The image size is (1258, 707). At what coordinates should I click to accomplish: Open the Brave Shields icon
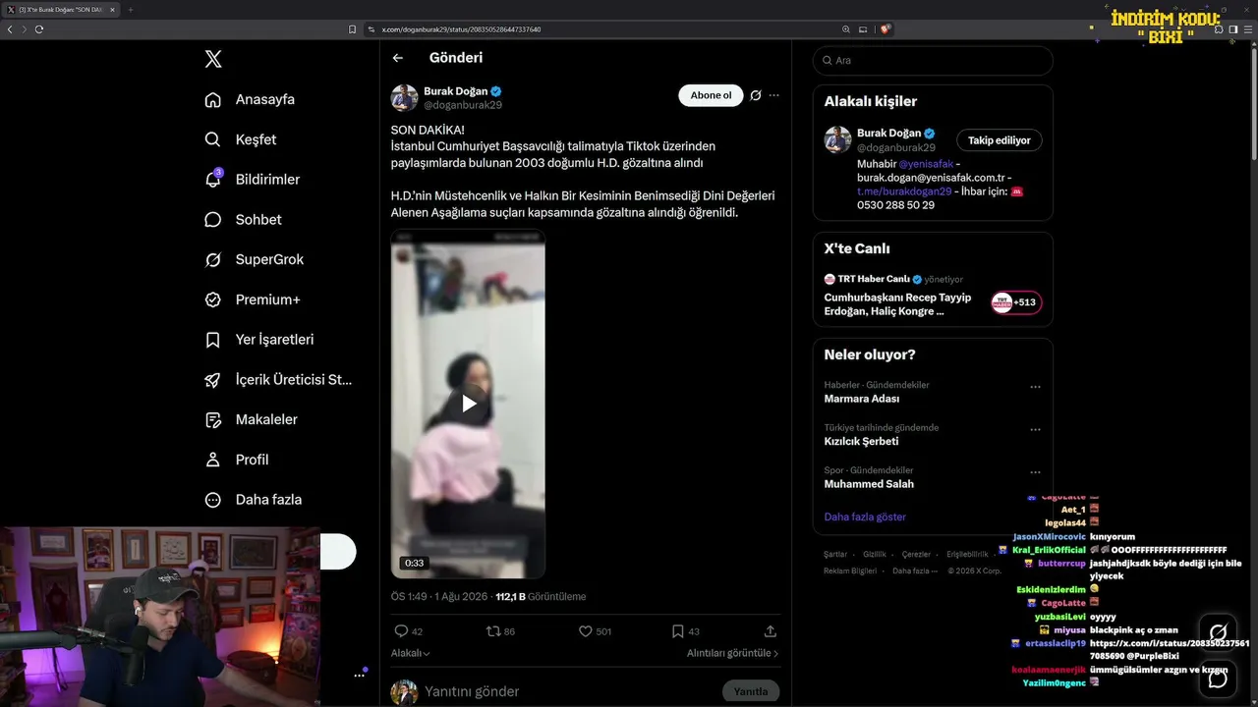pos(886,29)
